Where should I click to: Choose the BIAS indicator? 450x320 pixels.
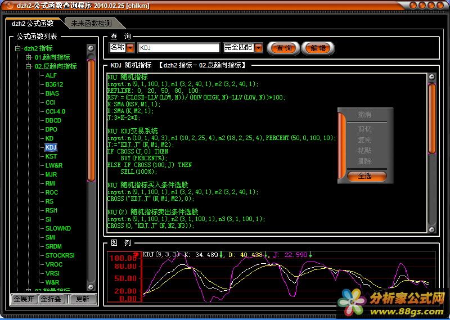(x=52, y=93)
